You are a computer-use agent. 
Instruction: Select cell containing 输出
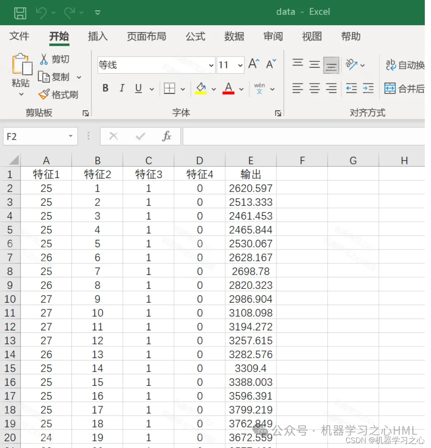coord(251,174)
